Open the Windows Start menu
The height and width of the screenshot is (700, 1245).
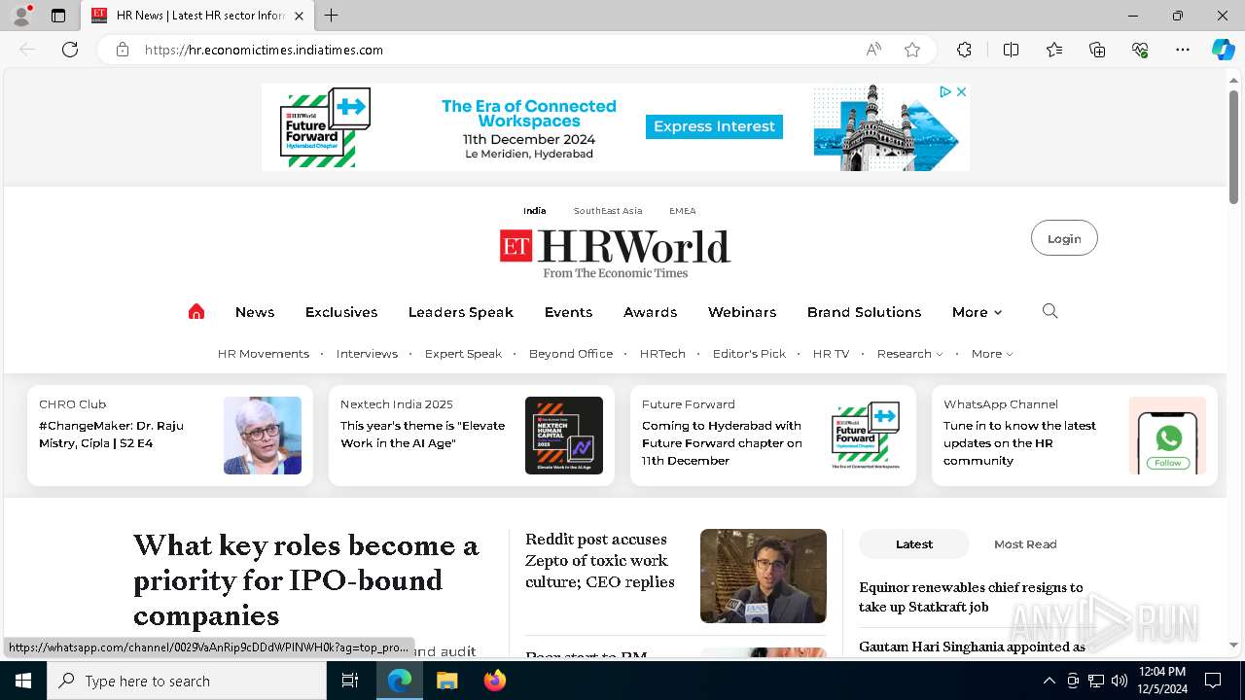click(23, 681)
